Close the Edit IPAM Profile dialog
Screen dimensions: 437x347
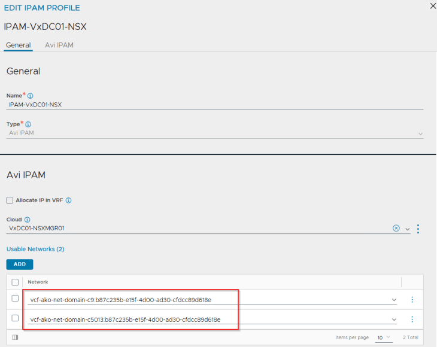click(x=432, y=5)
